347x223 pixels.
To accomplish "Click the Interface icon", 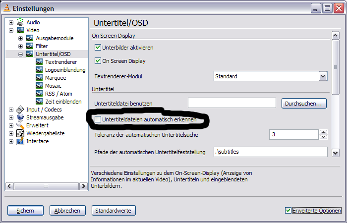I will [x=20, y=141].
